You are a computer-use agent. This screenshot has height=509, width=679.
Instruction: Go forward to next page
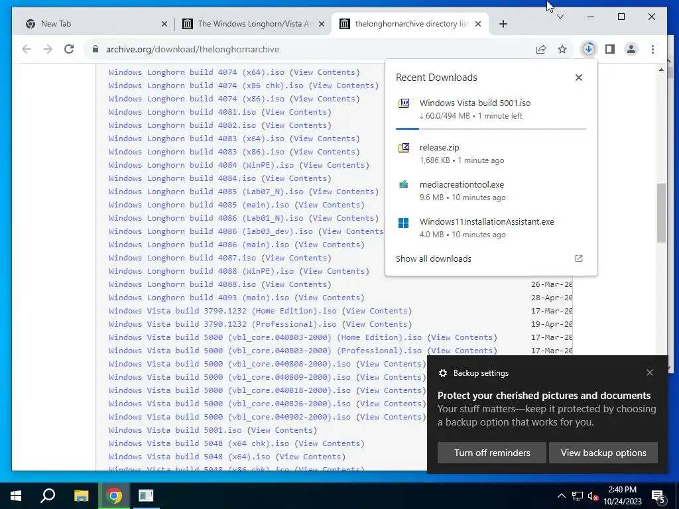click(48, 49)
